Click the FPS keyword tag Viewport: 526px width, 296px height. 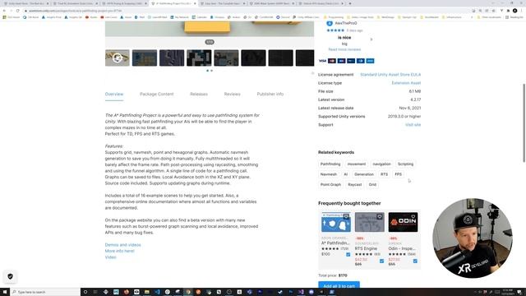[398, 174]
